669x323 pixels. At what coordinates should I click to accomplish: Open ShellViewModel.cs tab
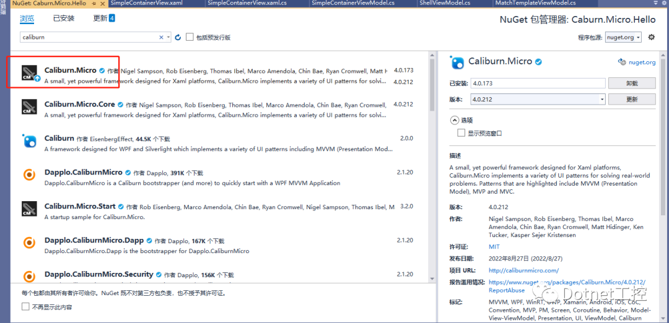pyautogui.click(x=445, y=4)
